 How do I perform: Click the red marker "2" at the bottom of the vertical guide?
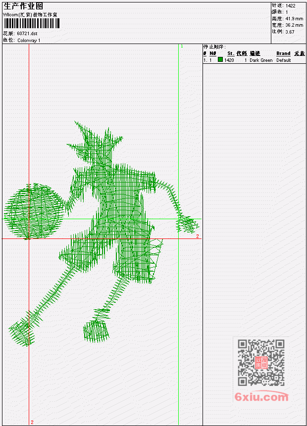click(x=32, y=422)
